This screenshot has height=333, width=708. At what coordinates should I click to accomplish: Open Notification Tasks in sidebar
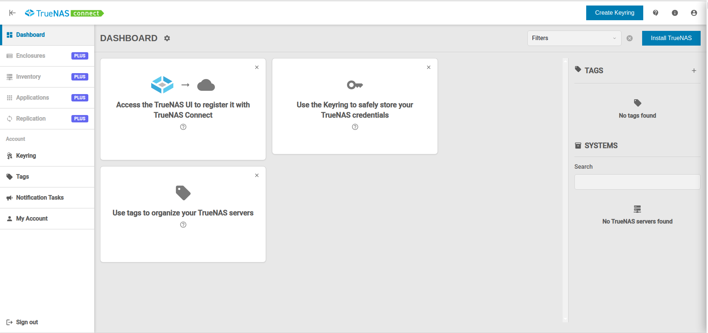[47, 198]
